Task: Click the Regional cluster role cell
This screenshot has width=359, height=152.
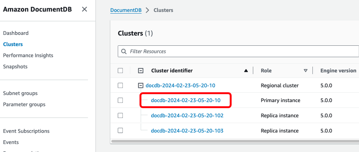Action: pyautogui.click(x=279, y=85)
